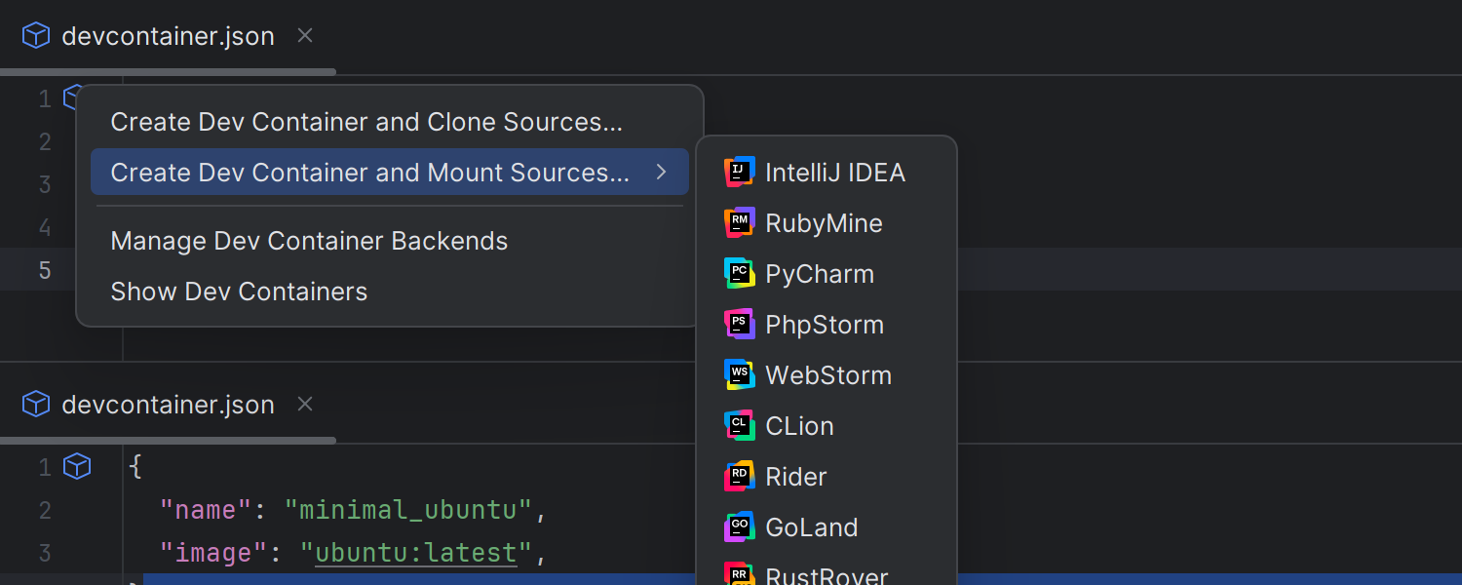
Task: Click the GoLand product icon
Action: 740,526
